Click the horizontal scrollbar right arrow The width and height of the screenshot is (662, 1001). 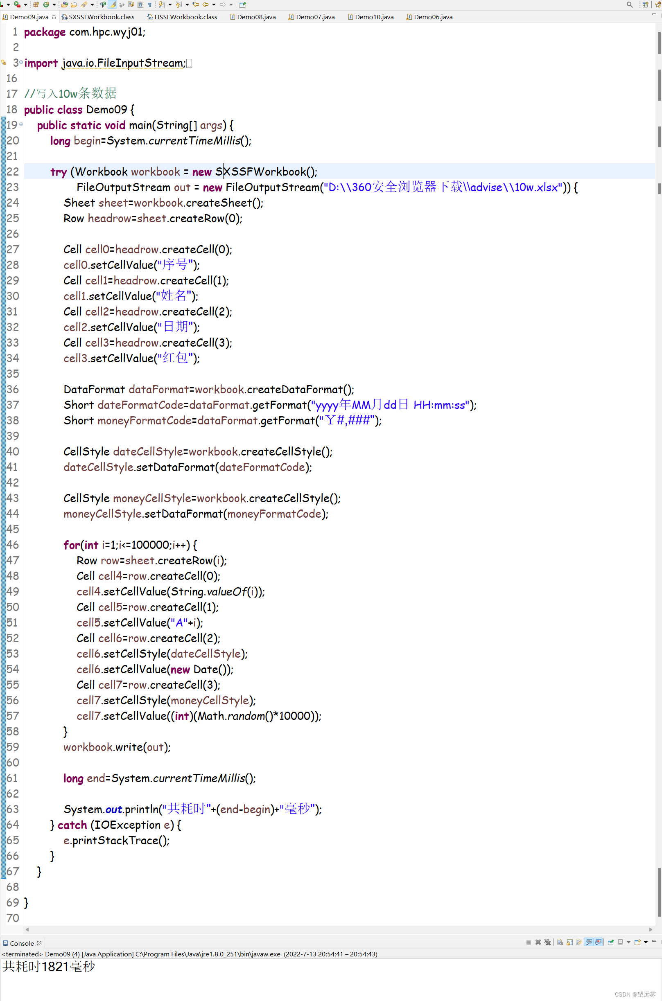[651, 930]
